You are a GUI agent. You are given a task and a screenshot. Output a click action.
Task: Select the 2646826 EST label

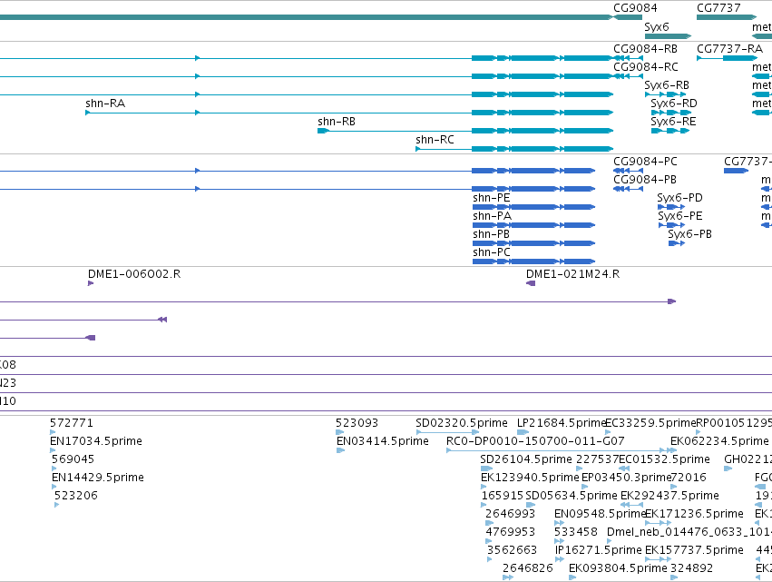pos(528,568)
